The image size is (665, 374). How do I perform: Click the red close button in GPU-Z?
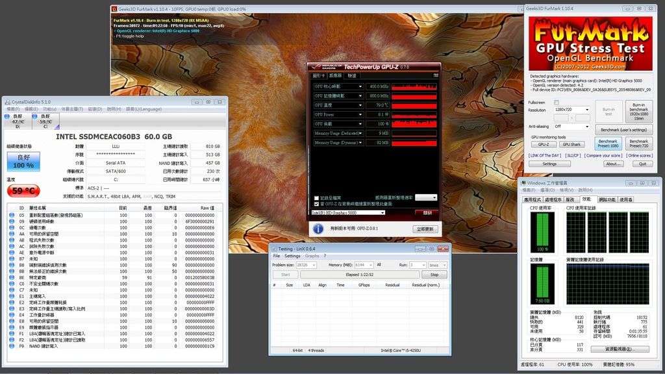(x=427, y=213)
